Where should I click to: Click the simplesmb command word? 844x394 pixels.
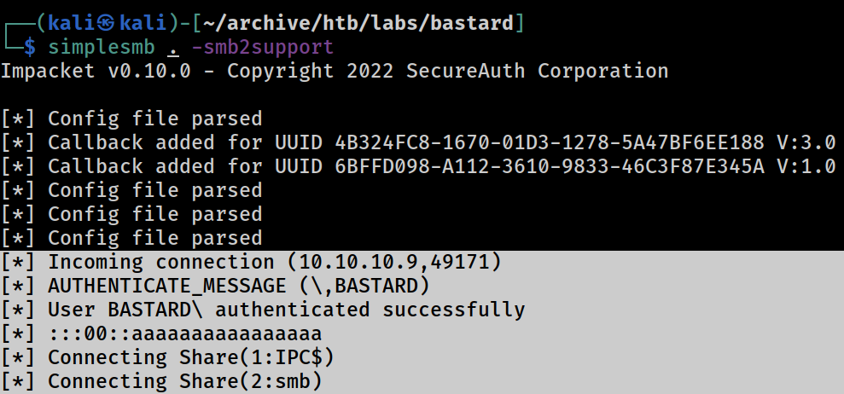[x=102, y=48]
